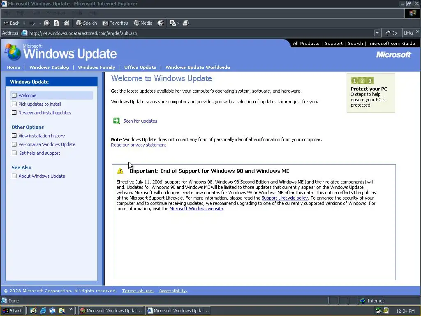This screenshot has height=316, width=421.
Task: Open the Accessibility footer link
Action: (173, 291)
